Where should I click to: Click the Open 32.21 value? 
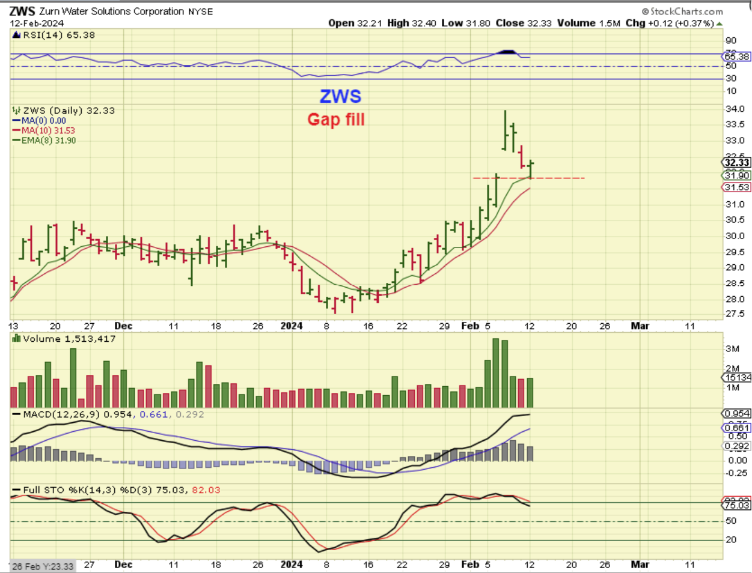pyautogui.click(x=356, y=23)
